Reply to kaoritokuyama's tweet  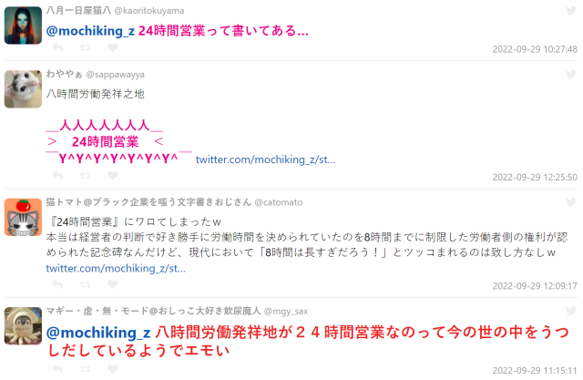coord(57,47)
